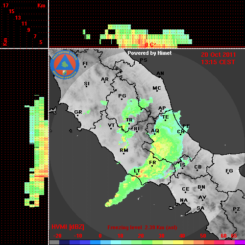This screenshot has height=245, width=245.
Task: Click the 9 km altitude scale label
Action: pyautogui.click(x=29, y=30)
